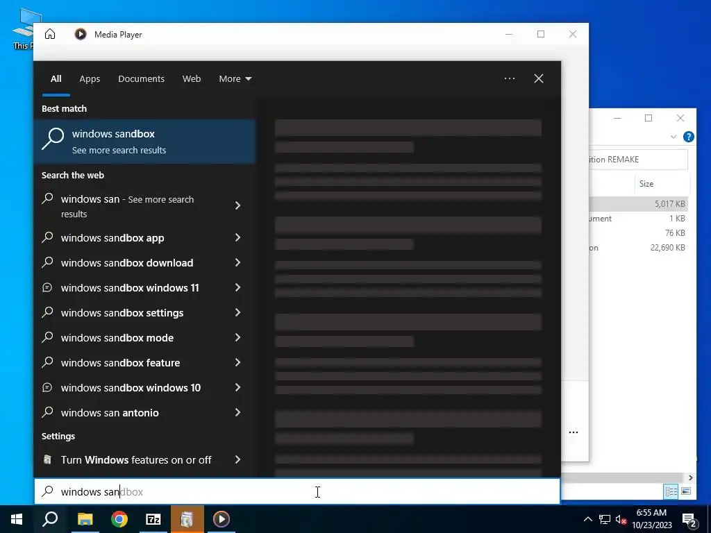The image size is (711, 533).
Task: Open the Windows Start menu
Action: [17, 519]
